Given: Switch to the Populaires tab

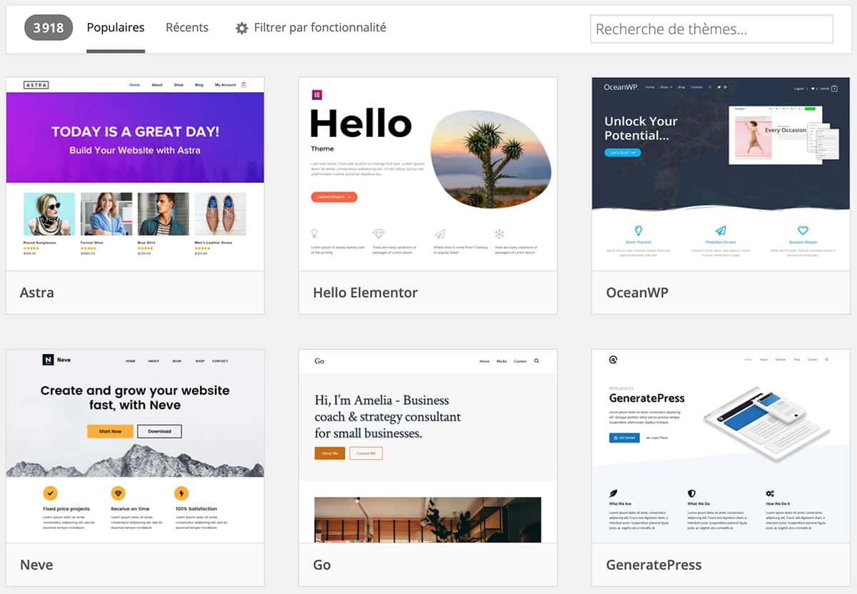Looking at the screenshot, I should point(116,28).
